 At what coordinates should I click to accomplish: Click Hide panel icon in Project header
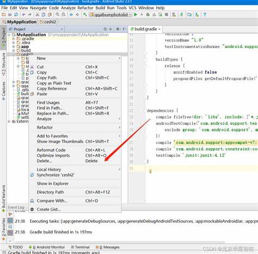click(x=124, y=29)
